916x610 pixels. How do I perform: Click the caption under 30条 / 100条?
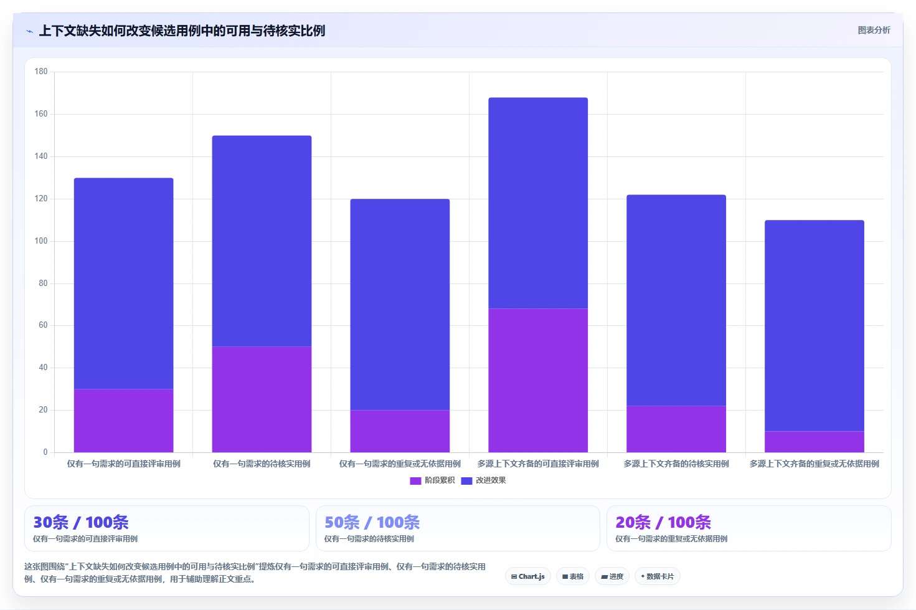[85, 539]
